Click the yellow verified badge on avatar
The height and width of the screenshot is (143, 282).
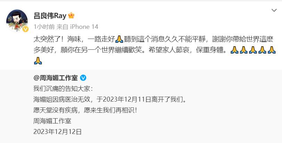click(25, 29)
